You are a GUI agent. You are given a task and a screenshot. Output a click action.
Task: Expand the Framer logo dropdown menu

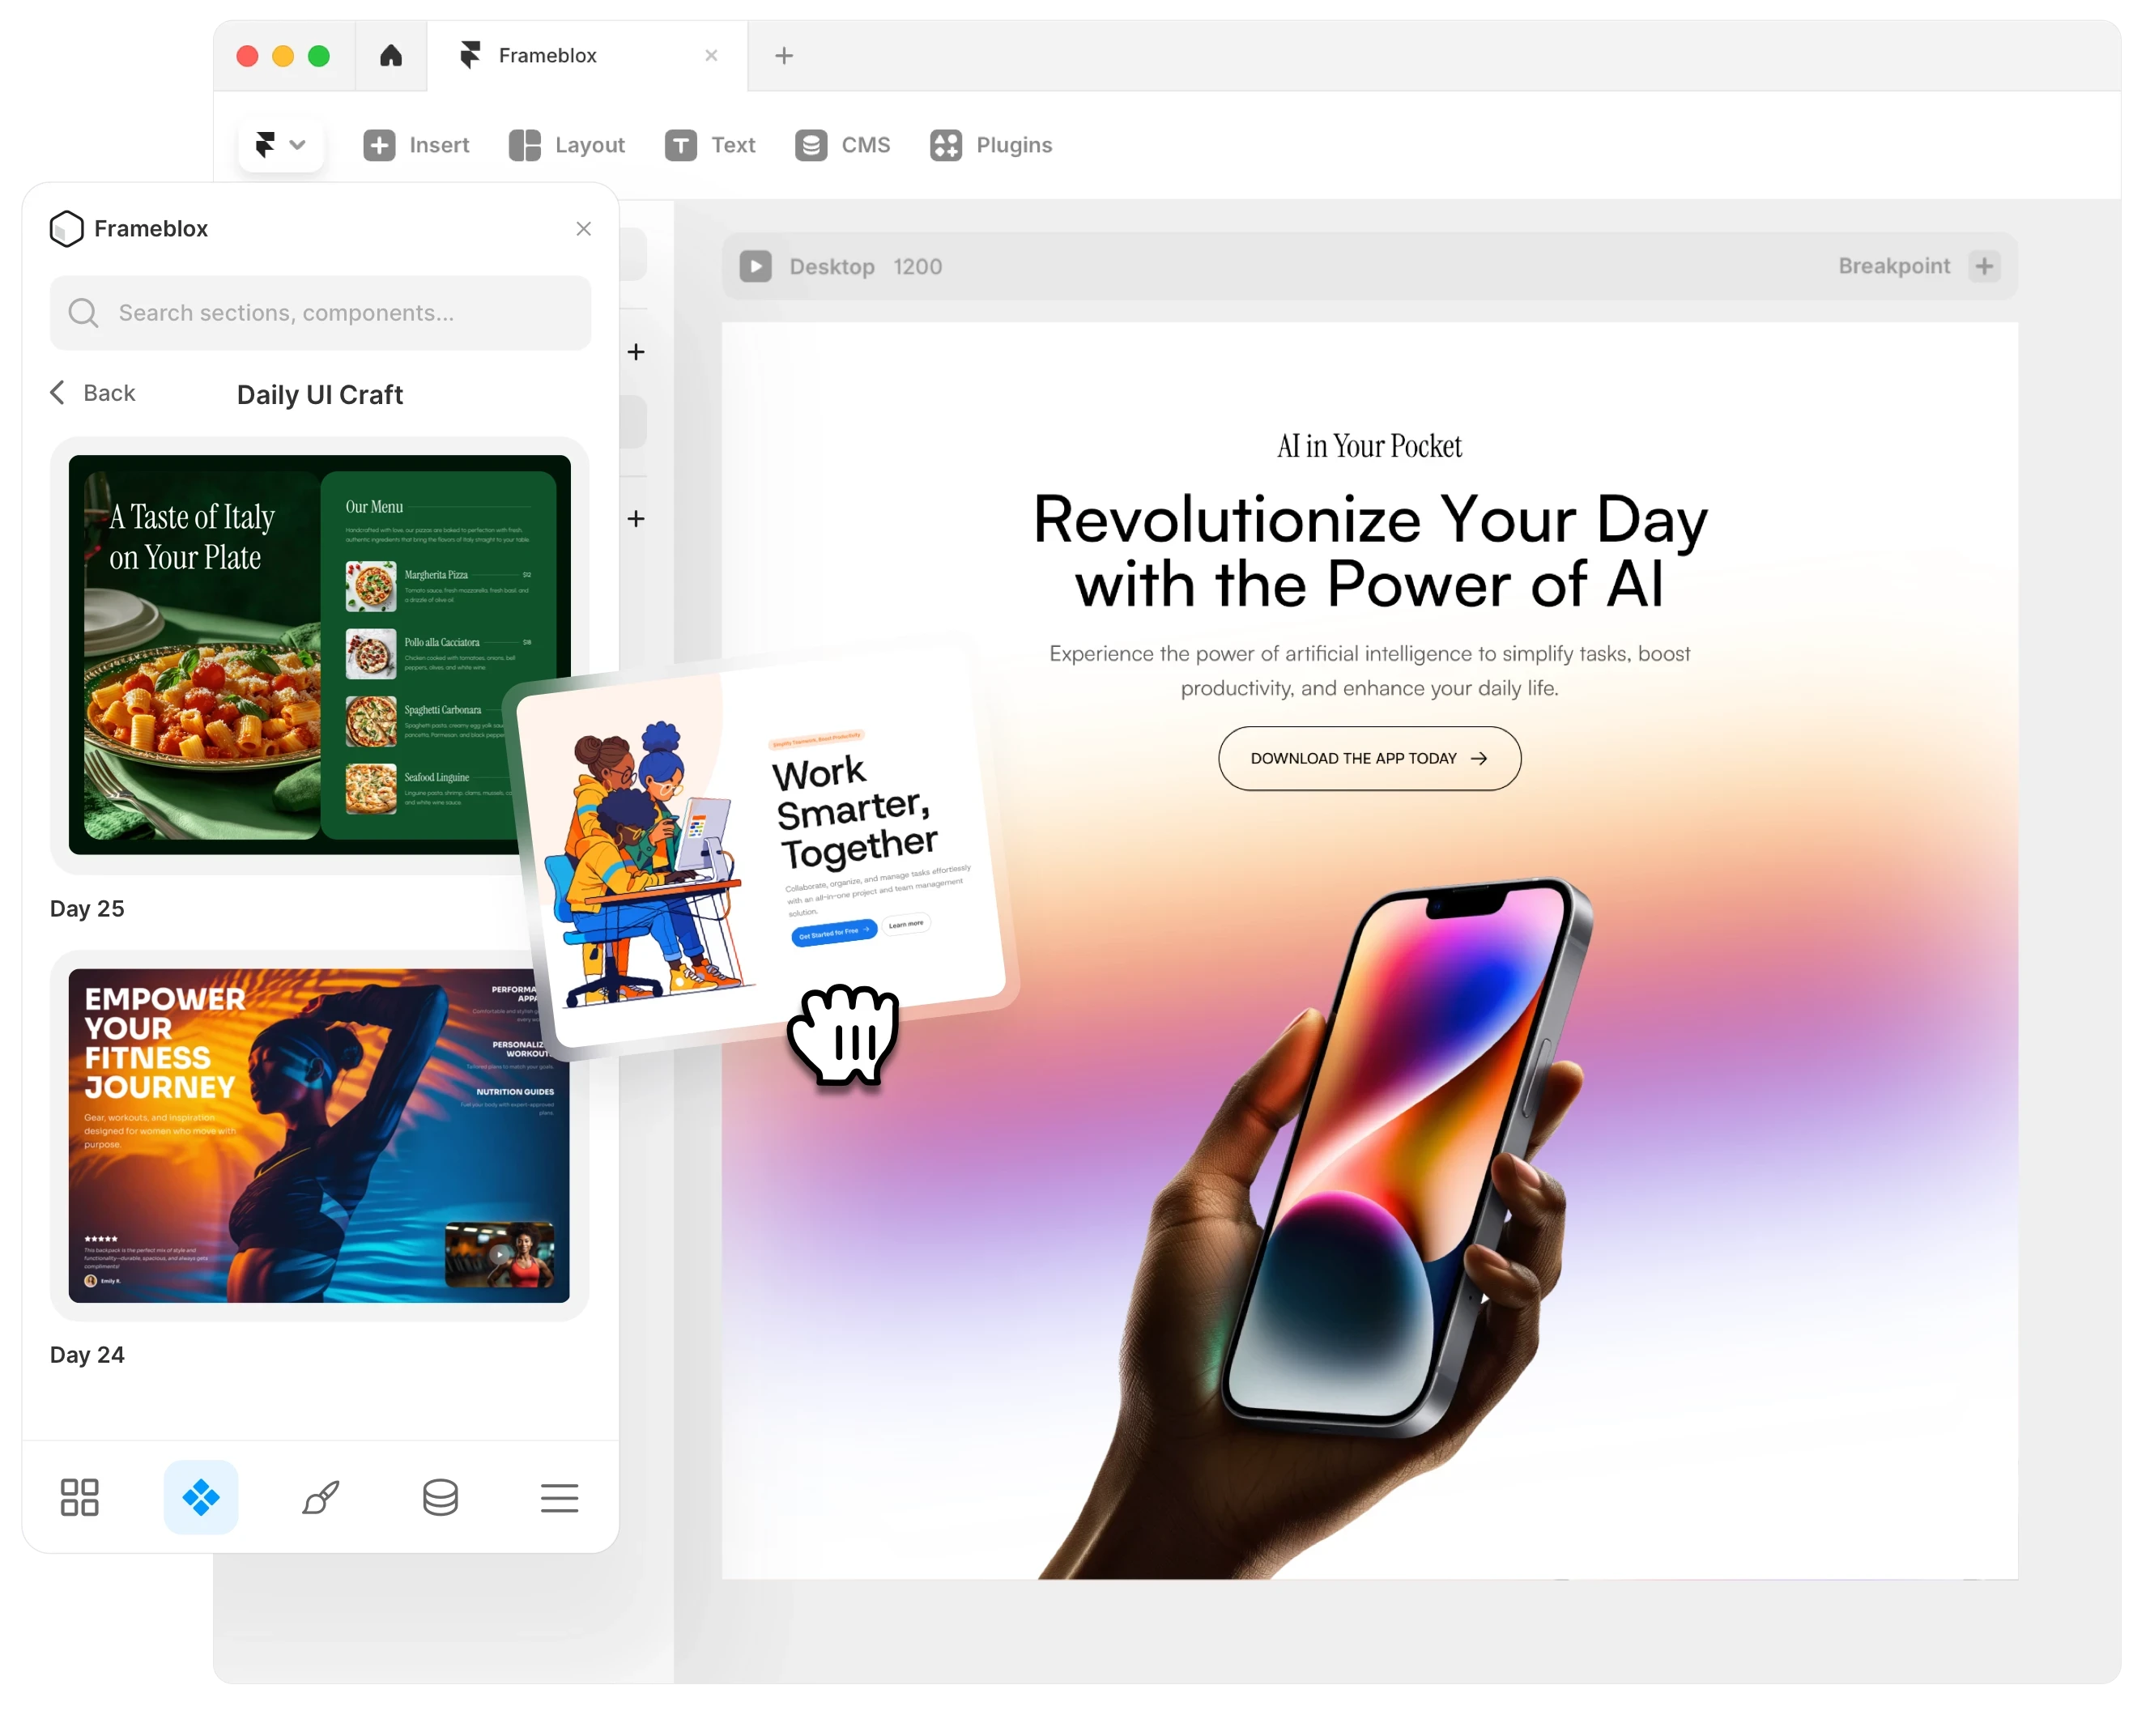point(281,145)
